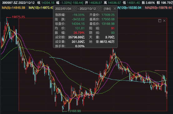Step end date 2022/10/12 back one day

97,9
